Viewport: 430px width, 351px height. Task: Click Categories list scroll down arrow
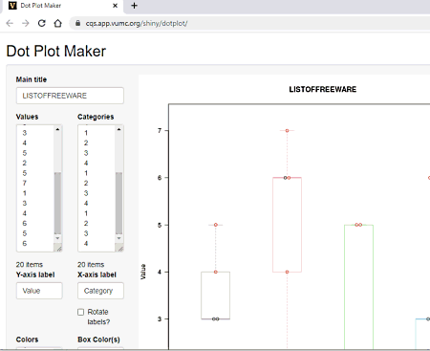point(118,238)
